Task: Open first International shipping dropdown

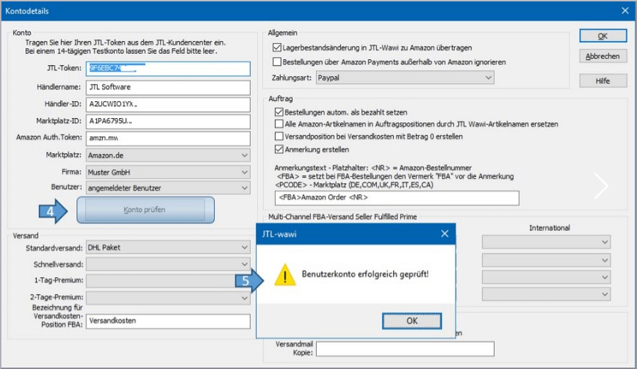Action: [546, 242]
